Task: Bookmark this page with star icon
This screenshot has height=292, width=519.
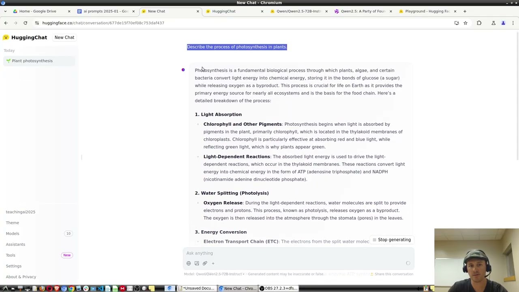Action: pyautogui.click(x=465, y=23)
